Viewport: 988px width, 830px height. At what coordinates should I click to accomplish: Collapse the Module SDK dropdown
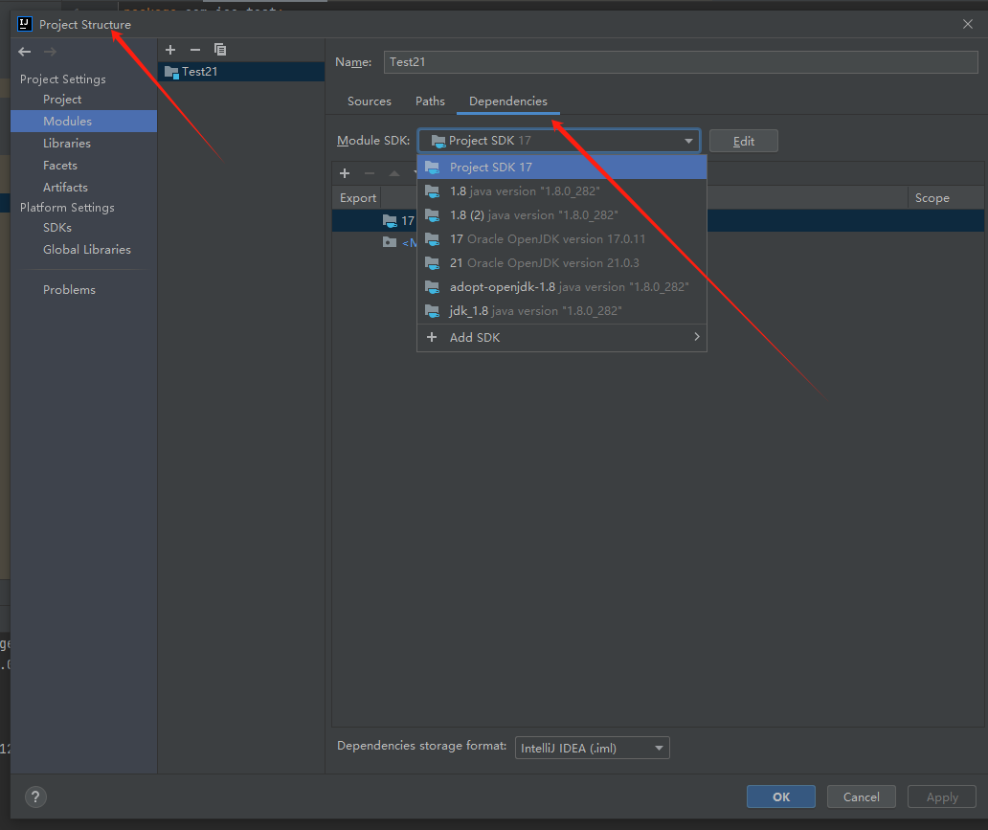[688, 141]
